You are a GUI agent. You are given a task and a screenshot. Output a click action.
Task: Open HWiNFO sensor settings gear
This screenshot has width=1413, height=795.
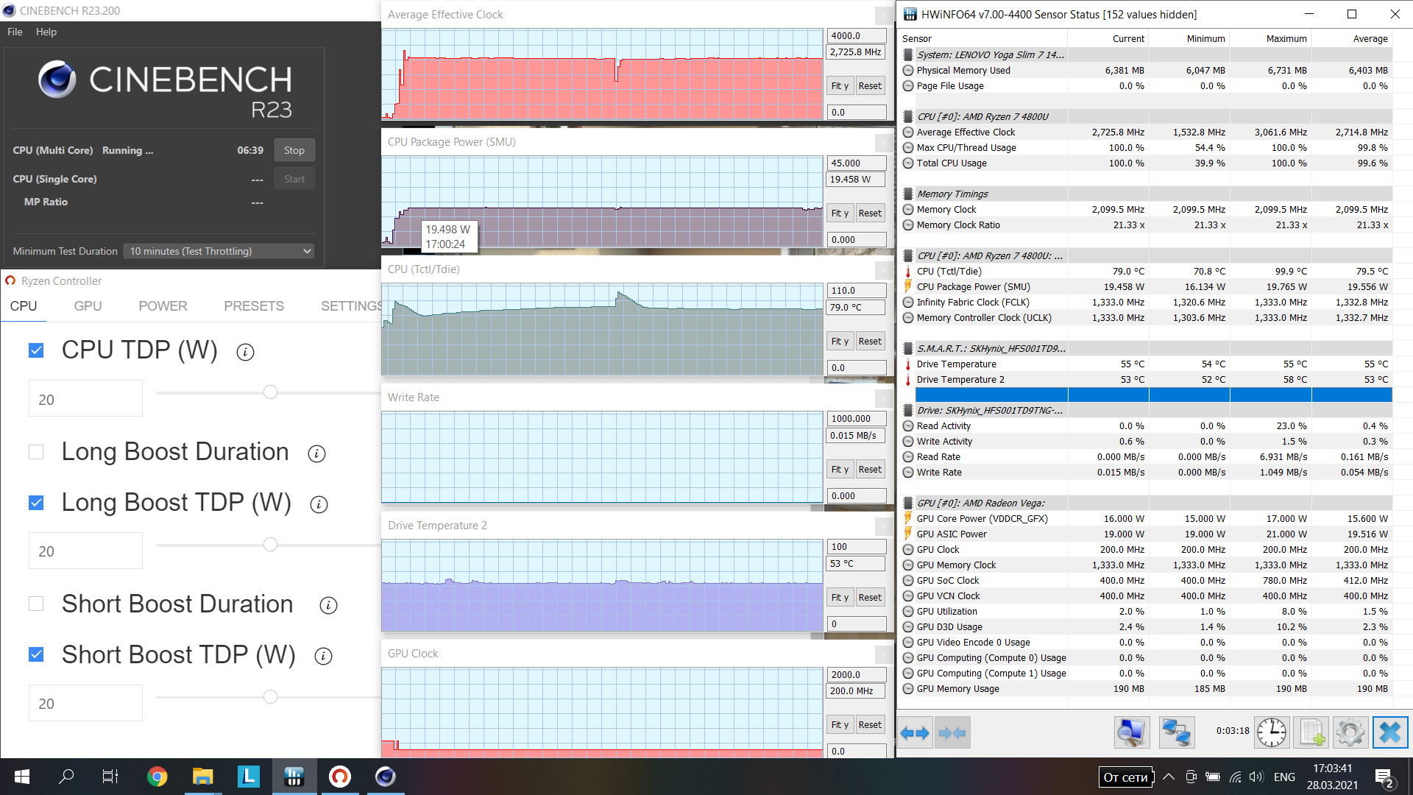click(1350, 732)
